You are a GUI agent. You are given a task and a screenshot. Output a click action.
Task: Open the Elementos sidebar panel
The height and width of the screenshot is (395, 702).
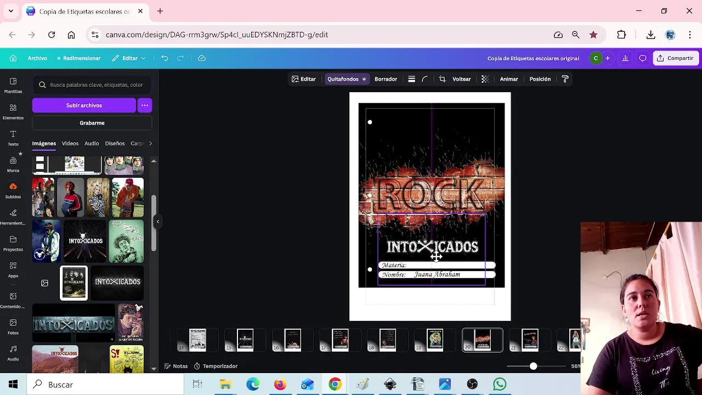click(x=13, y=111)
